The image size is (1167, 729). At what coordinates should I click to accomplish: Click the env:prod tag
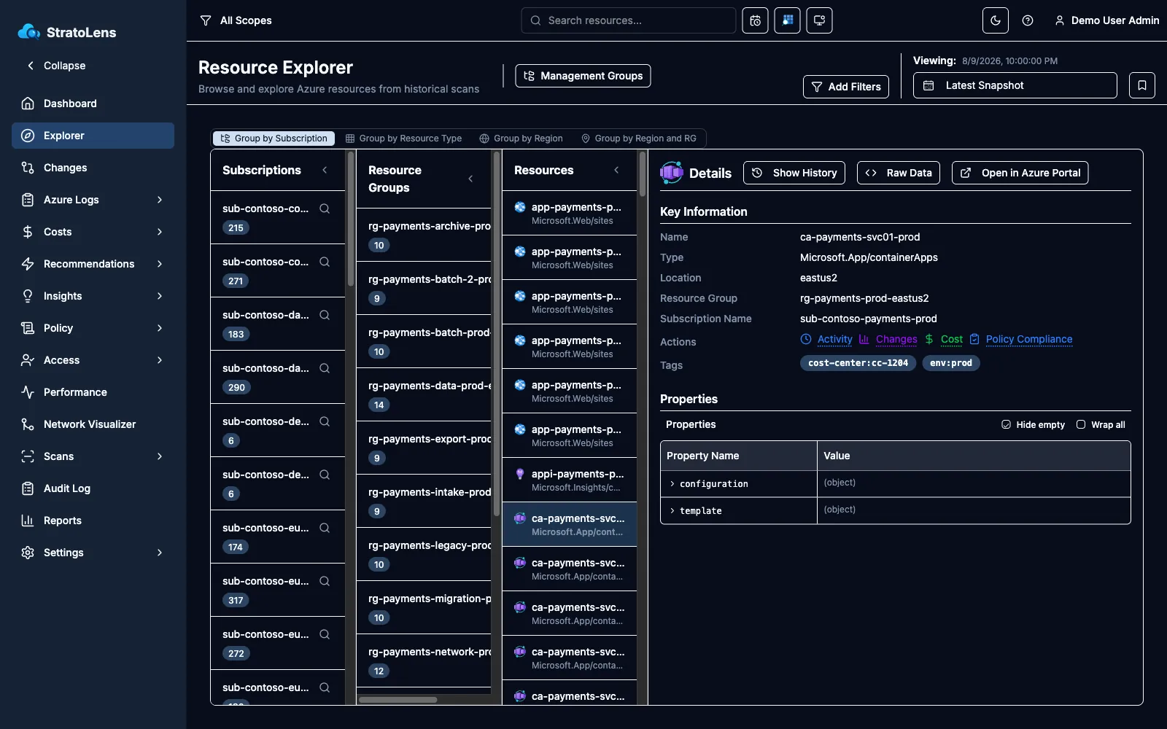[x=951, y=363]
